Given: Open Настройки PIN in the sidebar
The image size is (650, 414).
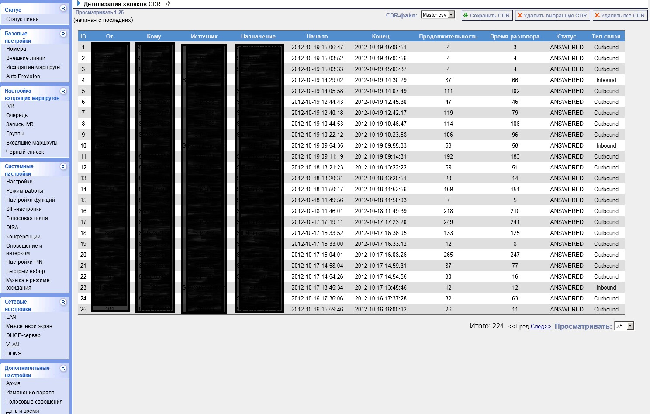Looking at the screenshot, I should point(24,262).
